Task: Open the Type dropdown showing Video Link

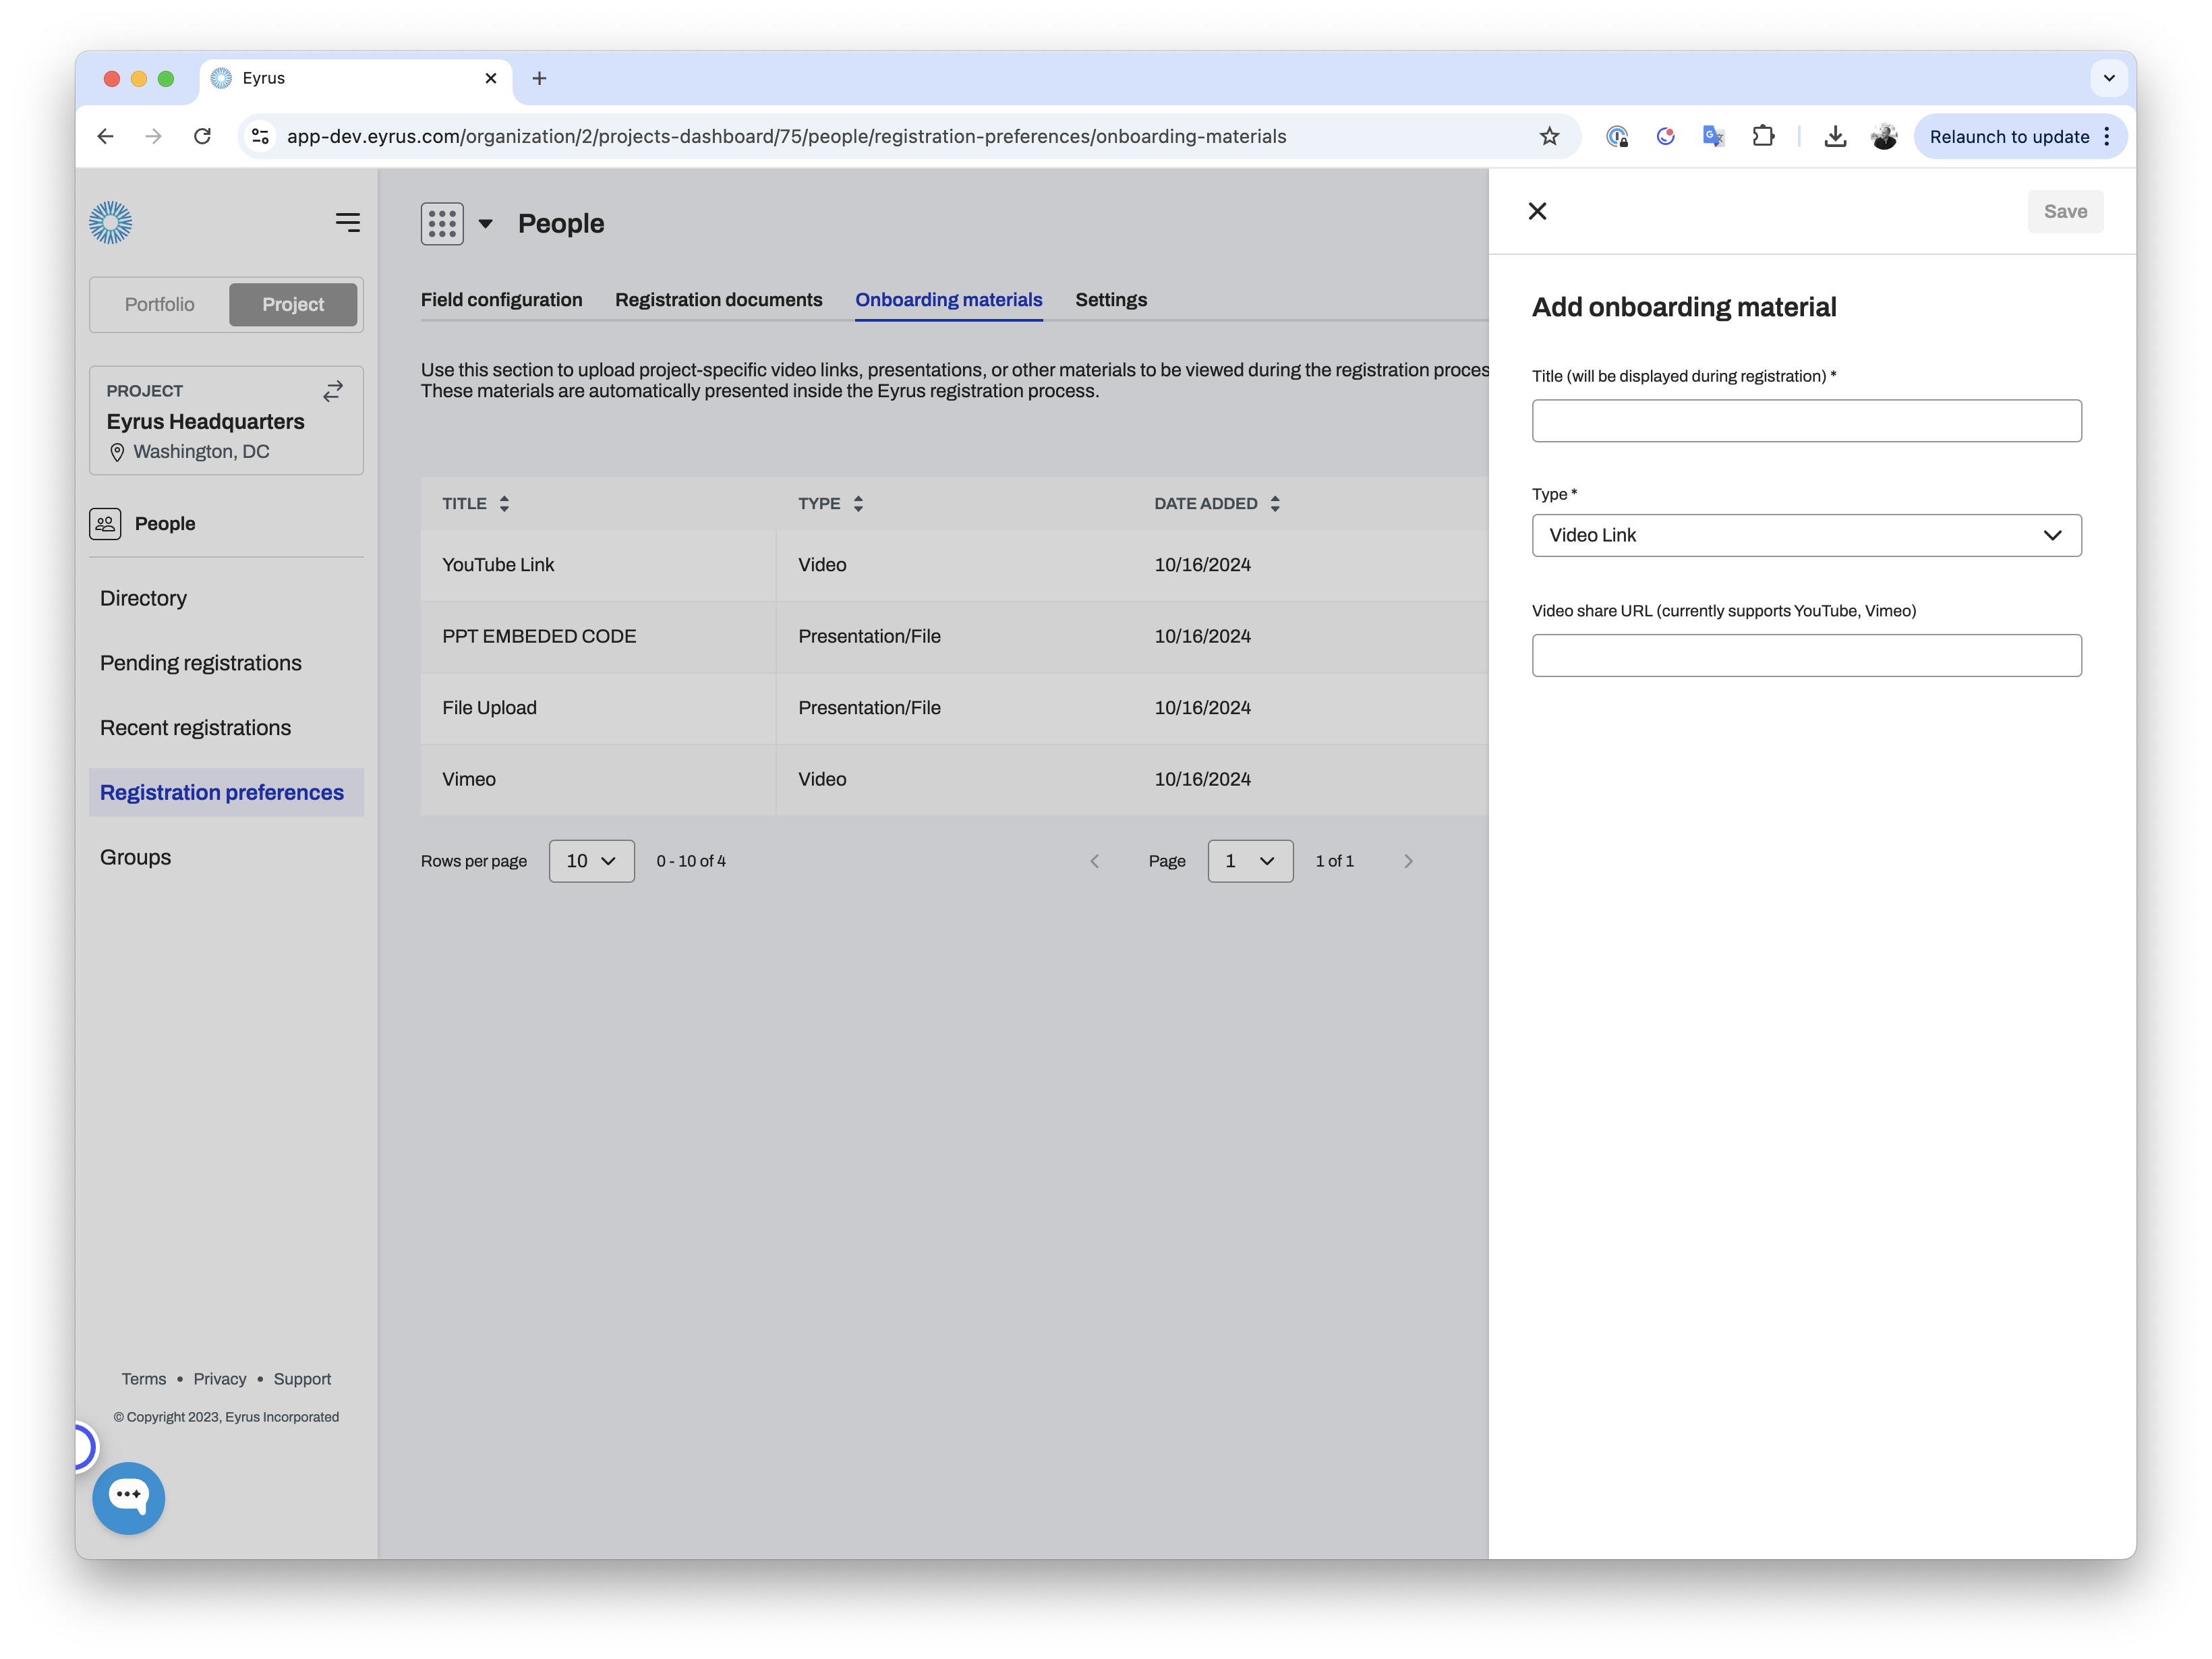Action: click(x=1806, y=535)
